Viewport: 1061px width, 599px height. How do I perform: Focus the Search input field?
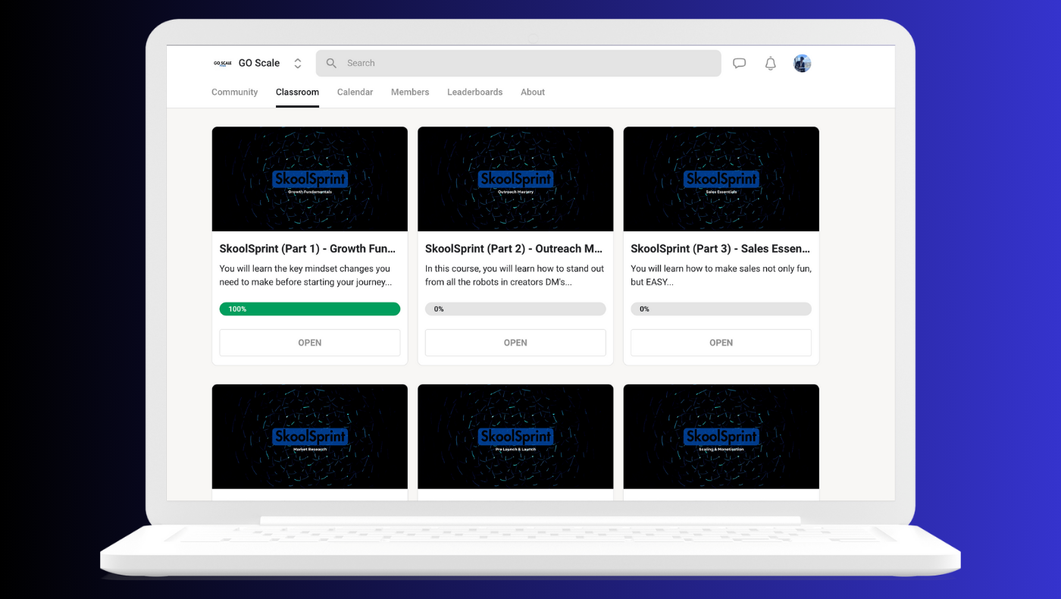click(x=518, y=64)
